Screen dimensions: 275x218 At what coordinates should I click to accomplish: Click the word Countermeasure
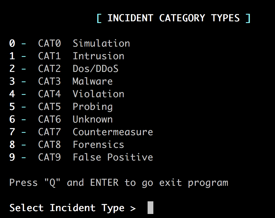113,132
